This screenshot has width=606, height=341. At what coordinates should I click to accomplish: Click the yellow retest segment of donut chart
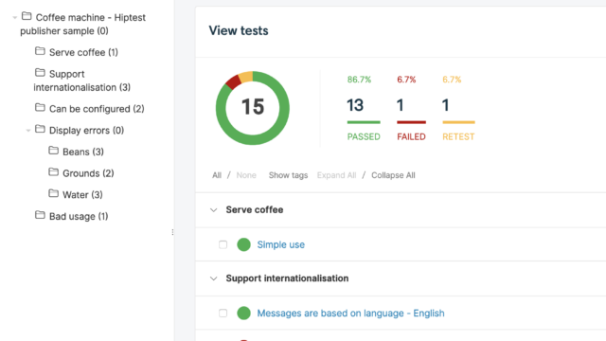(246, 77)
